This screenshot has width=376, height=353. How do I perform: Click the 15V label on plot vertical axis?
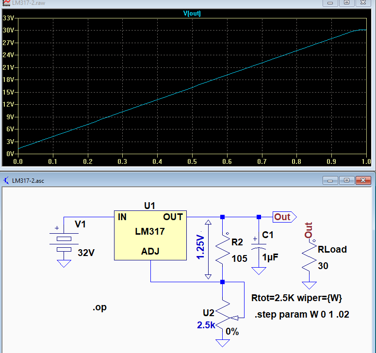click(x=8, y=92)
